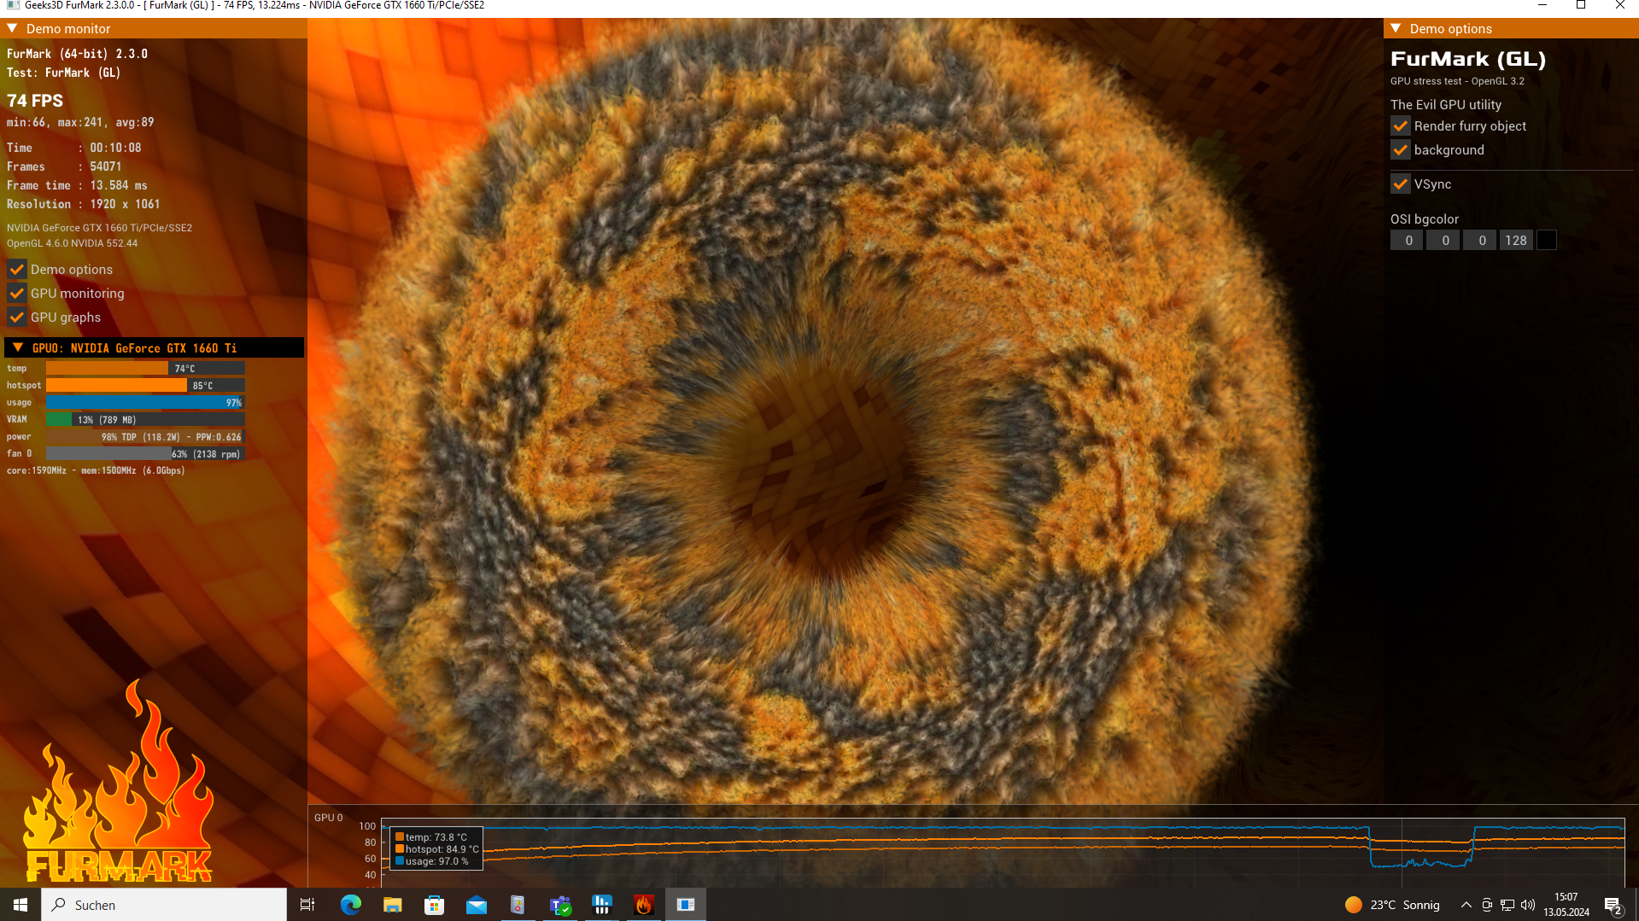Toggle the background checkbox
Screen dimensions: 1639x921
tap(1400, 150)
